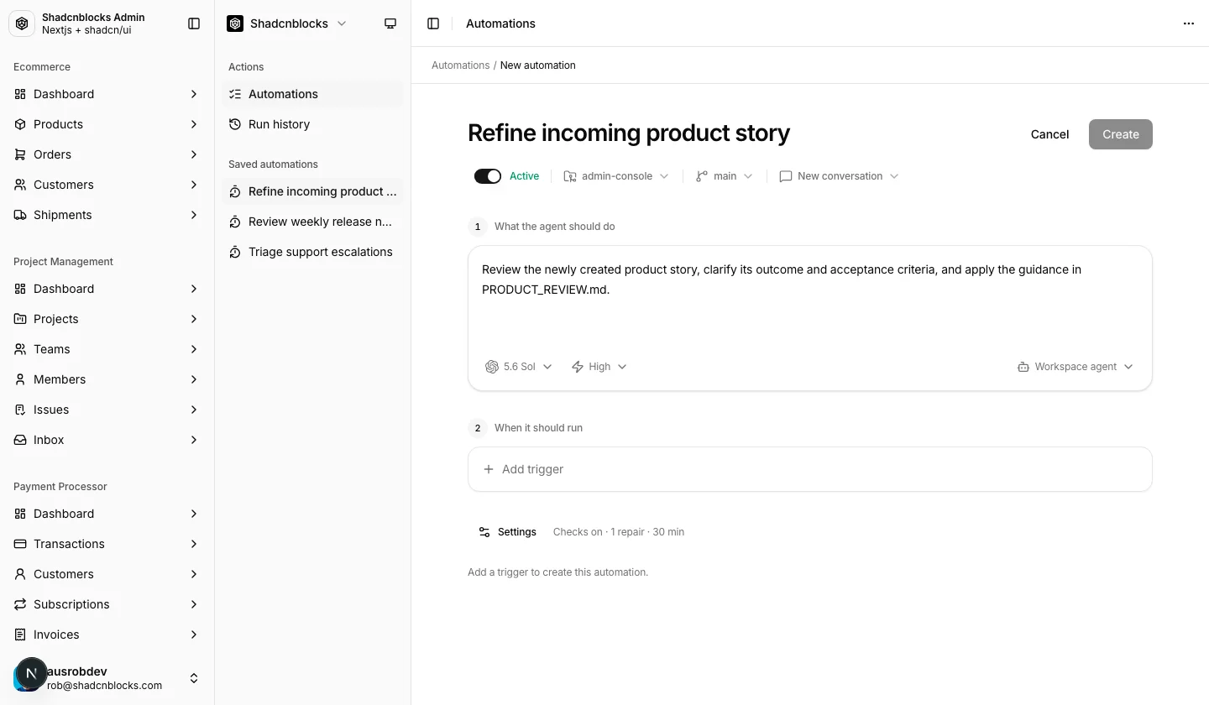Open Automations in the Actions list

312,94
